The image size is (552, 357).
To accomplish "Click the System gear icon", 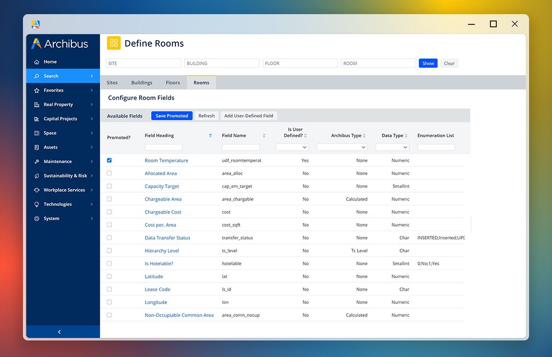I will point(37,219).
